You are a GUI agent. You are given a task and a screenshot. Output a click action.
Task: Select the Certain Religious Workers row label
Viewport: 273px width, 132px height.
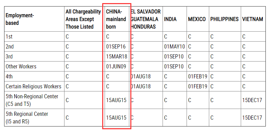pos(33,86)
